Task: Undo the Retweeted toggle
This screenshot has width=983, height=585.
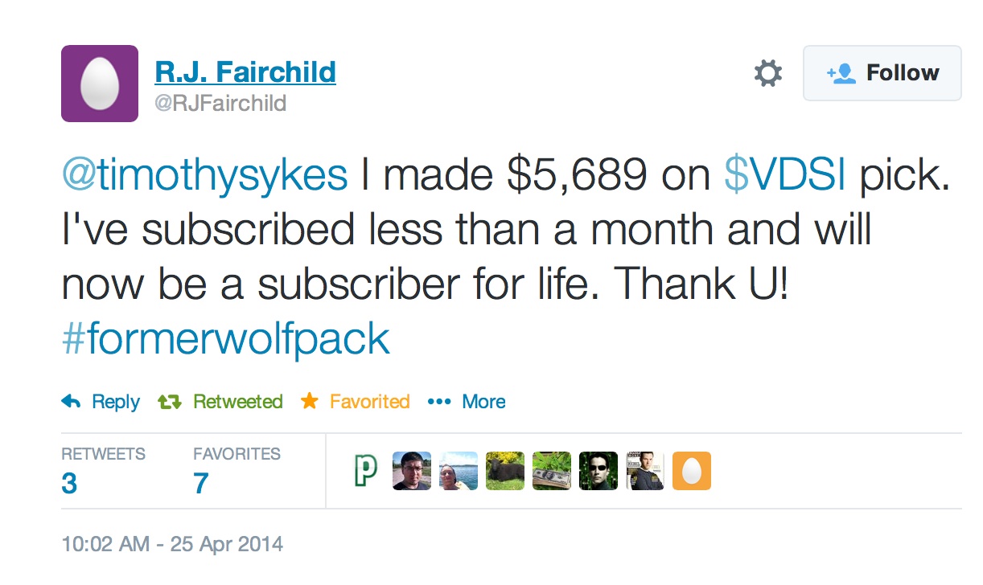Action: 221,402
